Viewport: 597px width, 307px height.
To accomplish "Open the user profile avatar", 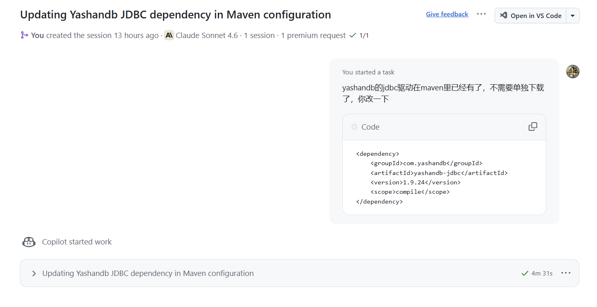I will tap(572, 72).
